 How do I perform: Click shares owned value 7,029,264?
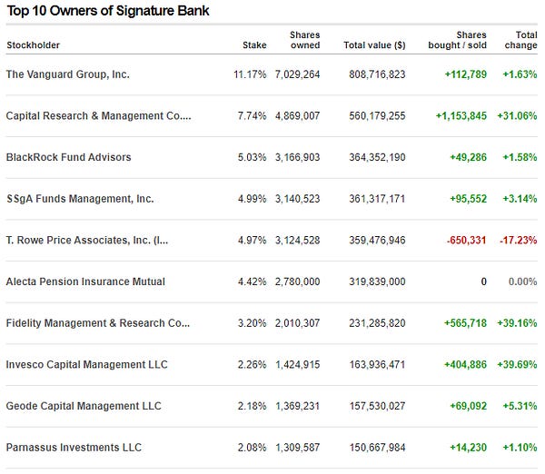(x=298, y=74)
